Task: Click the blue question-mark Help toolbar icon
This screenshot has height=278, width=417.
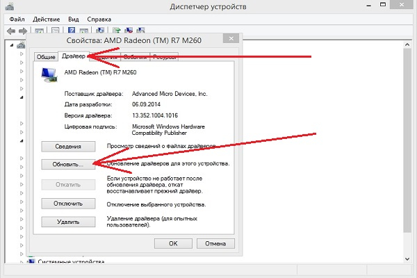Action: coord(72,31)
